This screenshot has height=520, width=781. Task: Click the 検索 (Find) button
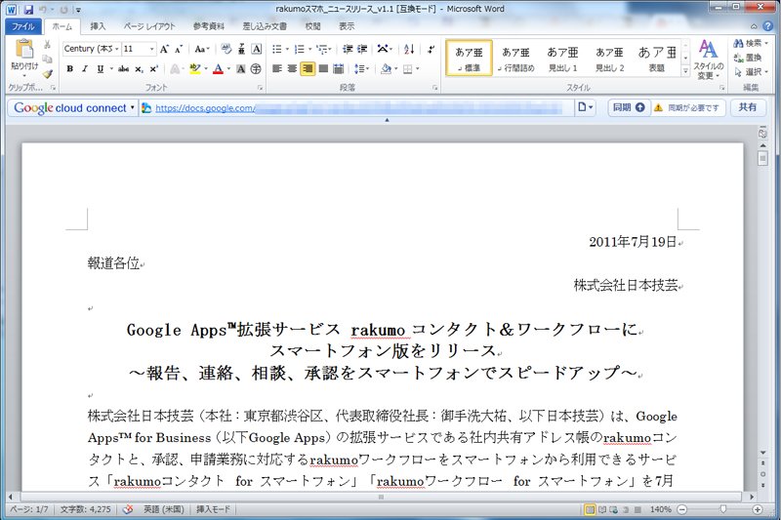750,43
